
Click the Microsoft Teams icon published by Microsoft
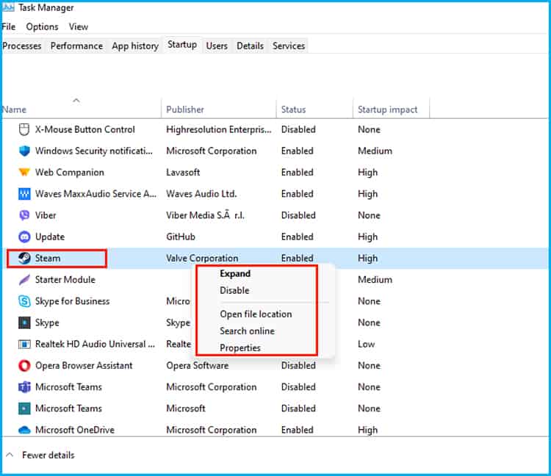(x=24, y=408)
